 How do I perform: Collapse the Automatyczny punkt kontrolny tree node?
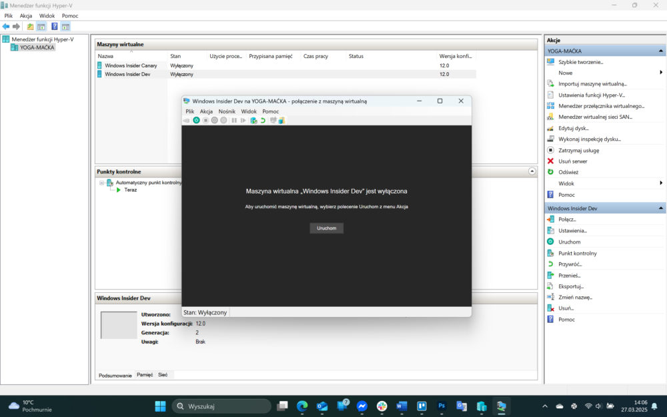tap(101, 183)
